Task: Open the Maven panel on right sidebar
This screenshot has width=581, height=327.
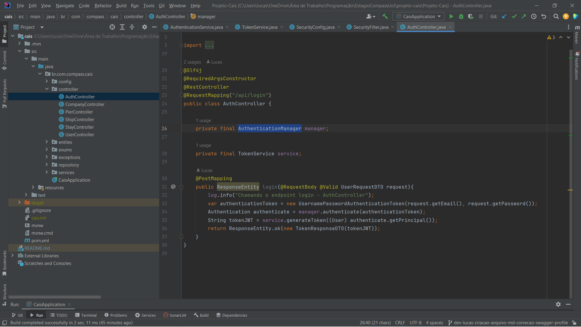Action: [577, 32]
